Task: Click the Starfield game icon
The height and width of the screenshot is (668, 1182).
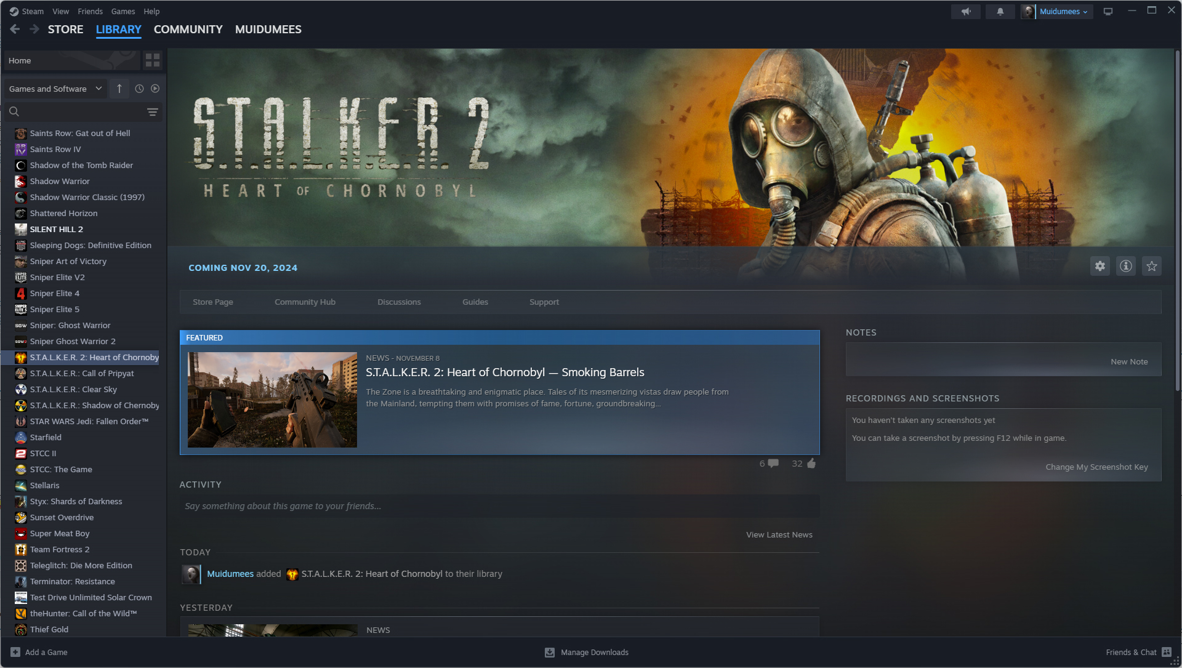Action: coord(21,437)
